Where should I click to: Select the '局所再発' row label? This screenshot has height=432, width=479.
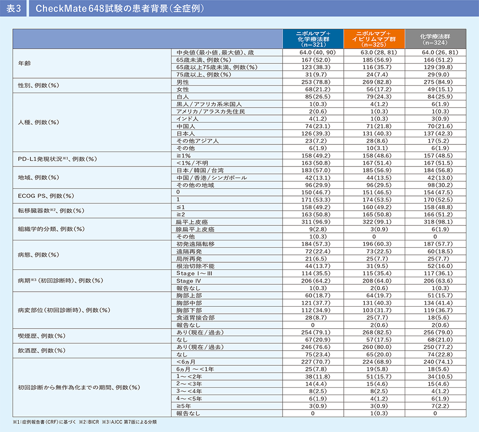(189, 259)
